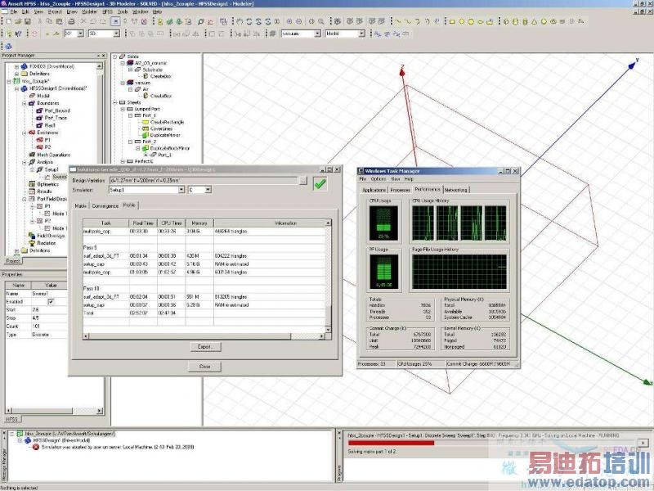The image size is (654, 491).
Task: Click the ellipsis button beside Design Variation
Action: [x=303, y=181]
